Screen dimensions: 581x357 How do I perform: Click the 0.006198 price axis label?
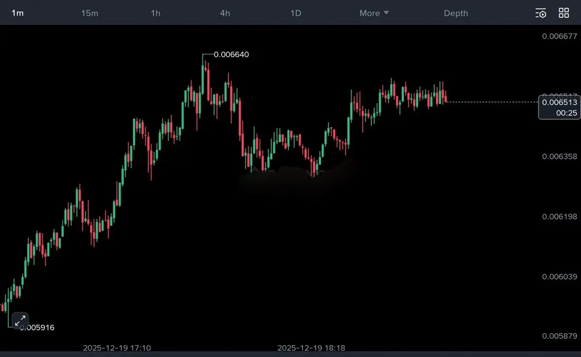click(560, 217)
